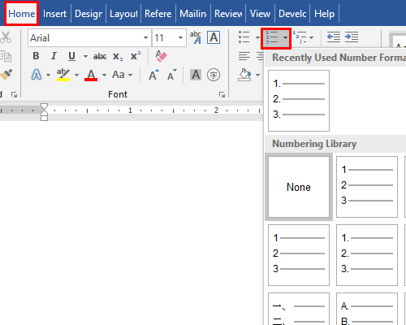This screenshot has width=406, height=325.
Task: Click 'Numbering Library' section heading
Action: pos(314,144)
